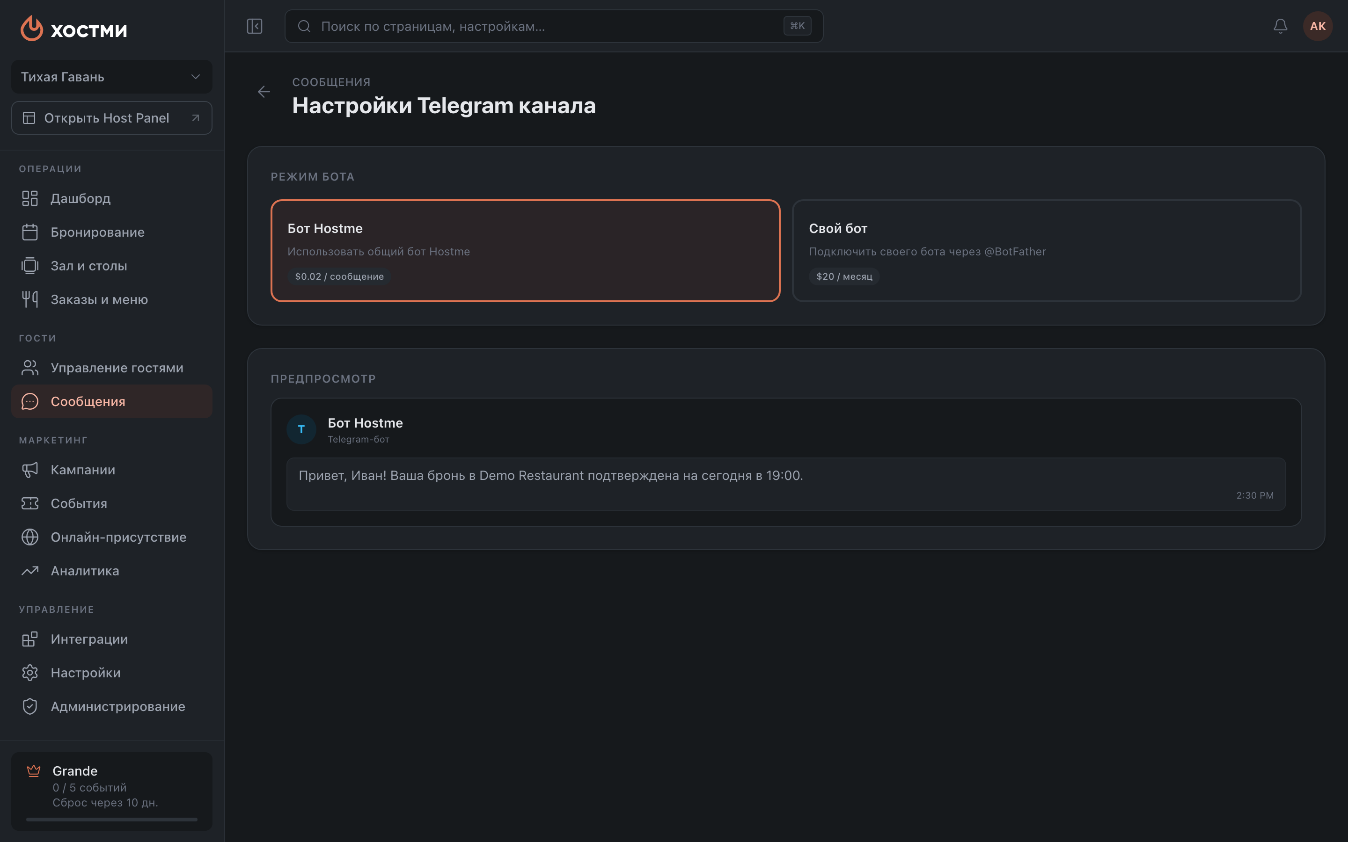Image resolution: width=1348 pixels, height=842 pixels.
Task: Open notifications bell
Action: (x=1281, y=26)
